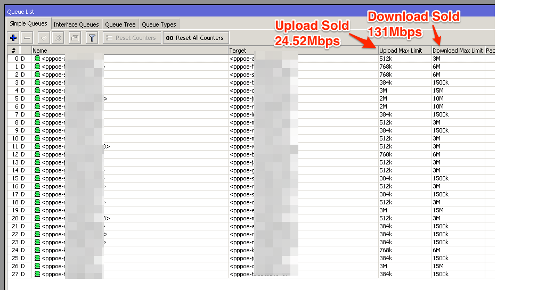The image size is (554, 290).
Task: Click the queue icon in row 26
Action: pos(37,266)
